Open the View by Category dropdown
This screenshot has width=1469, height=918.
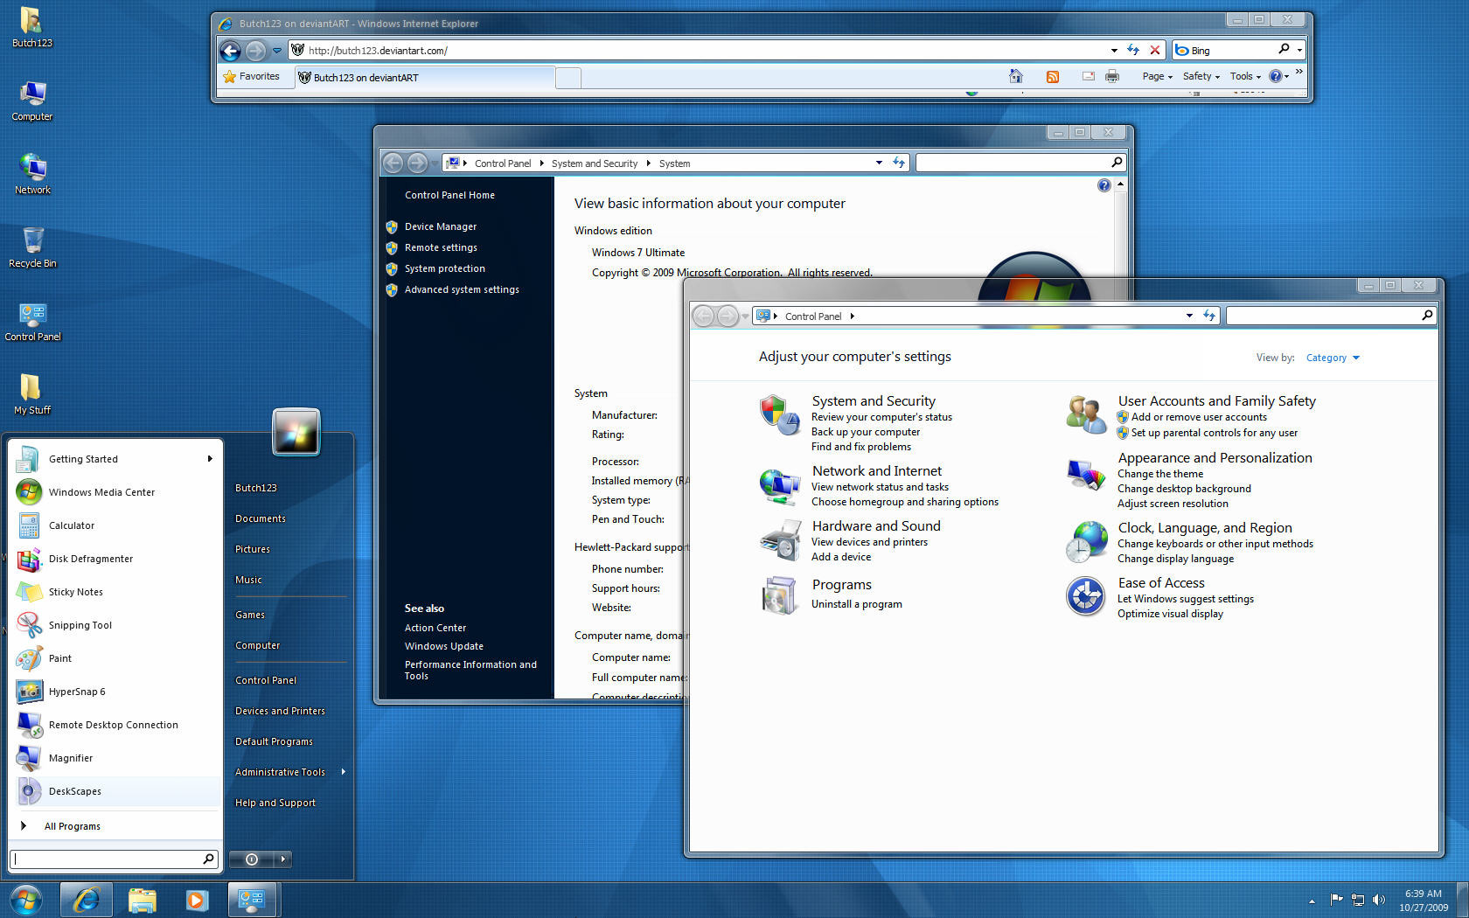tap(1333, 358)
